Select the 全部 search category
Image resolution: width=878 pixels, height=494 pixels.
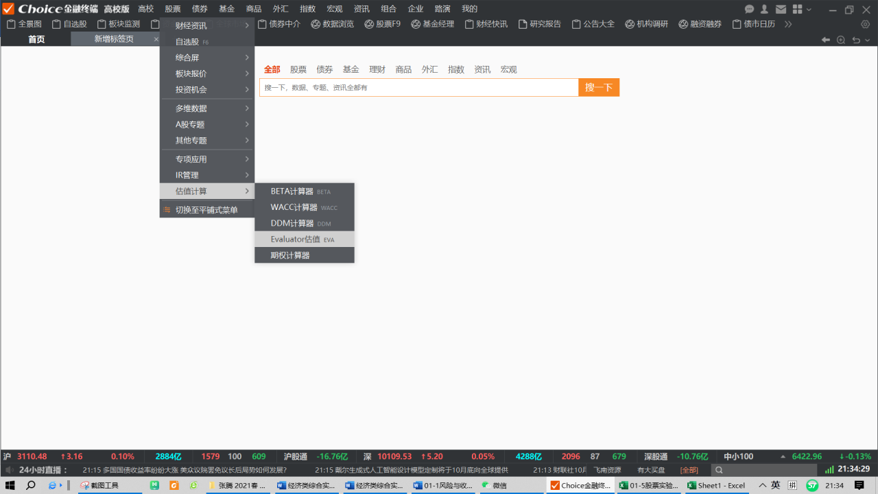272,69
